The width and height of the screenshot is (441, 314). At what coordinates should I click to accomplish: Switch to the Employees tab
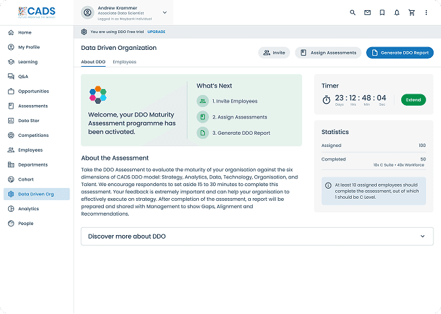124,62
